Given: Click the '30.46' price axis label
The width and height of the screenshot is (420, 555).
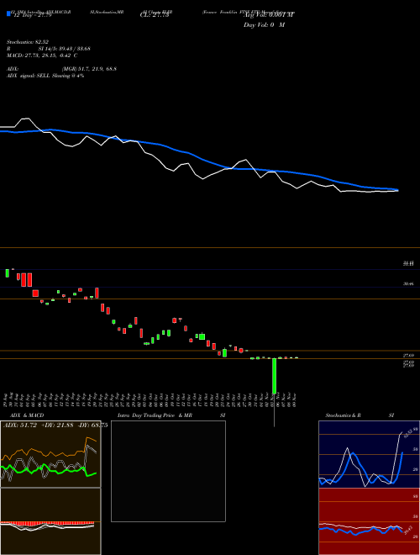Looking at the screenshot, I should pyautogui.click(x=408, y=283).
